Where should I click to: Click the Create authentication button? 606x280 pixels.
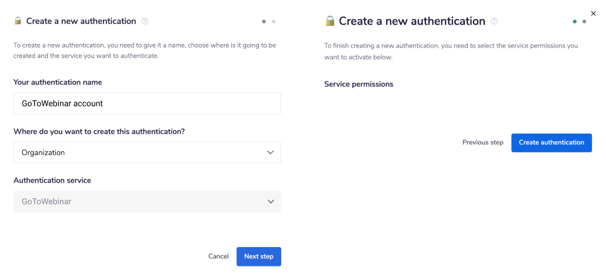(551, 143)
